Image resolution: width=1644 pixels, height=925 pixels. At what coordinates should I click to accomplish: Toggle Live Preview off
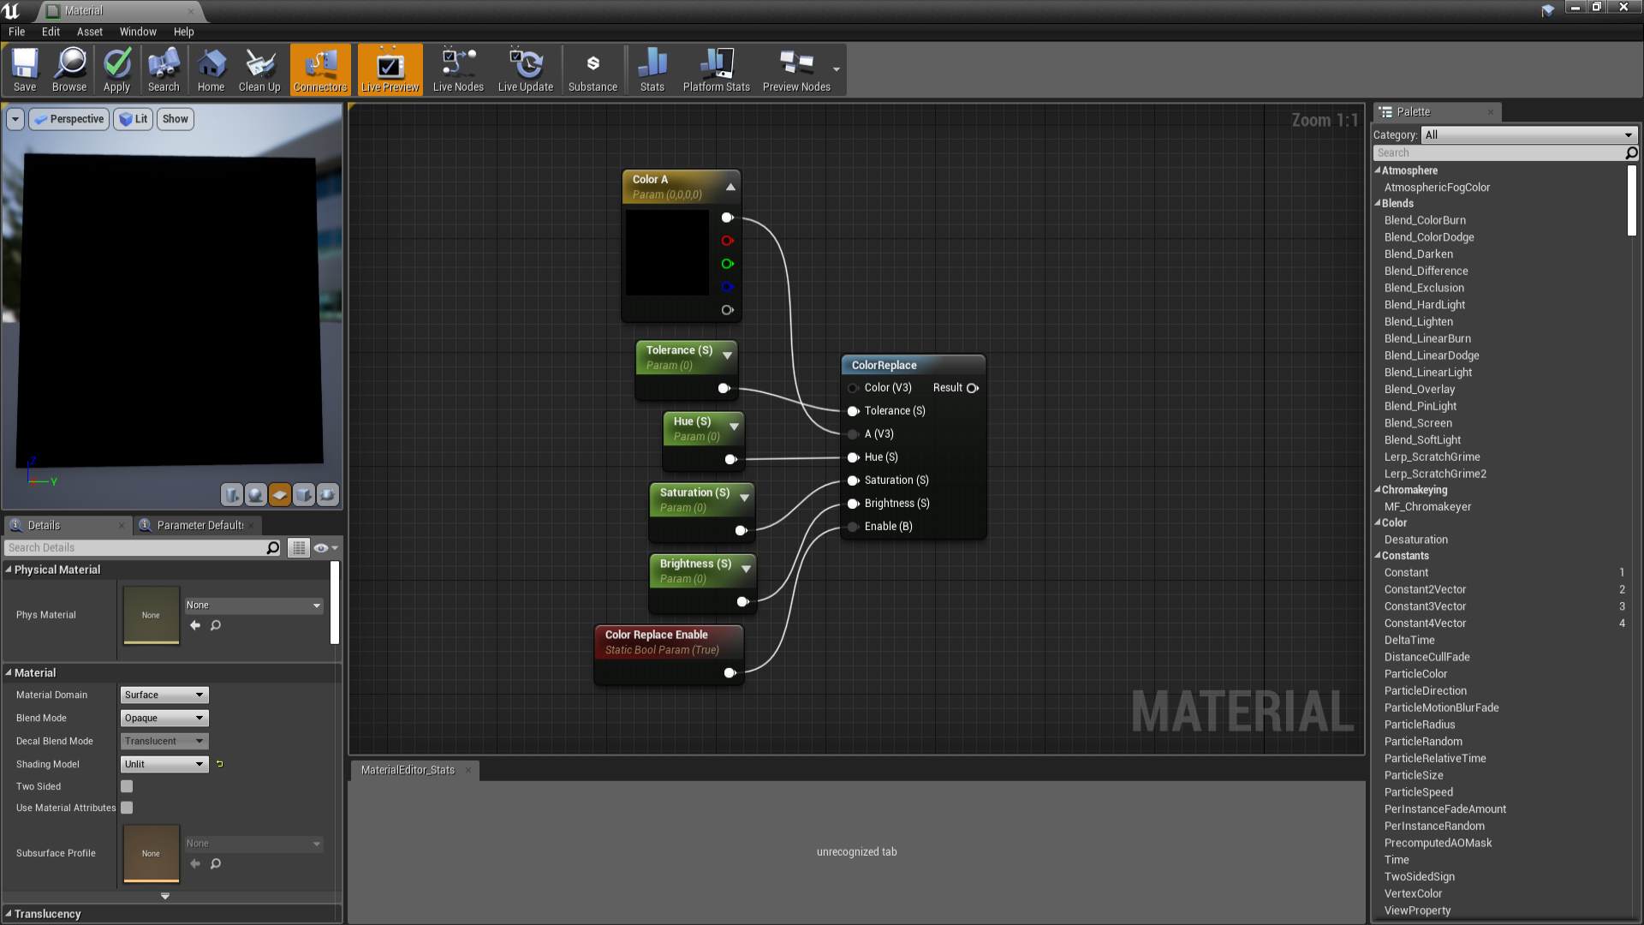[x=390, y=69]
